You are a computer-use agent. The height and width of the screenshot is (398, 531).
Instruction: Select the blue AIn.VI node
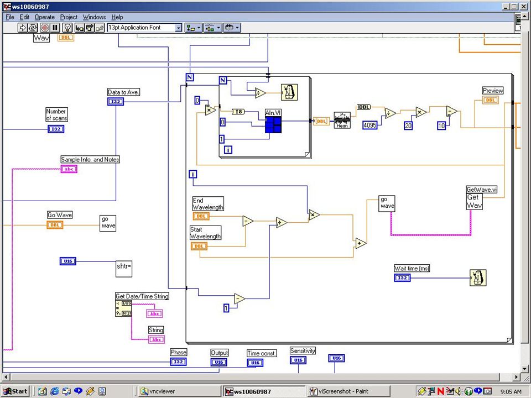pos(273,125)
